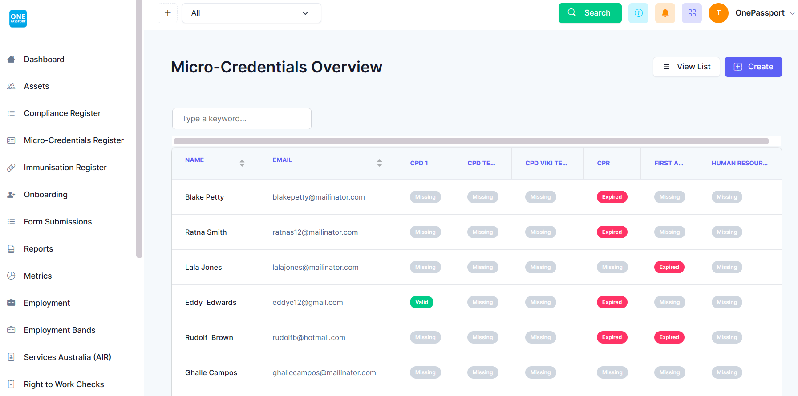Click the plus icon in top bar

click(168, 13)
